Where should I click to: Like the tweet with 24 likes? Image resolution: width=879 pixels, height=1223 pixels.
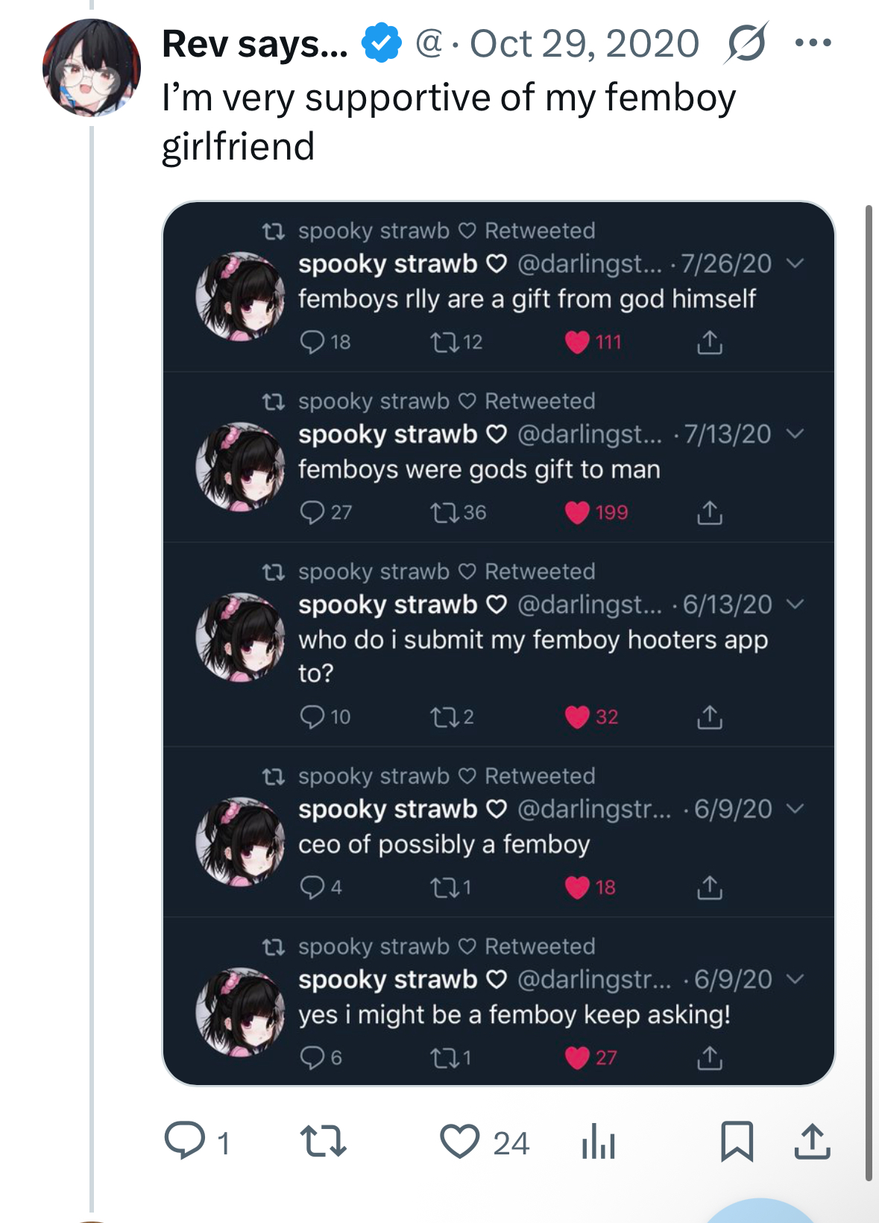[459, 1141]
